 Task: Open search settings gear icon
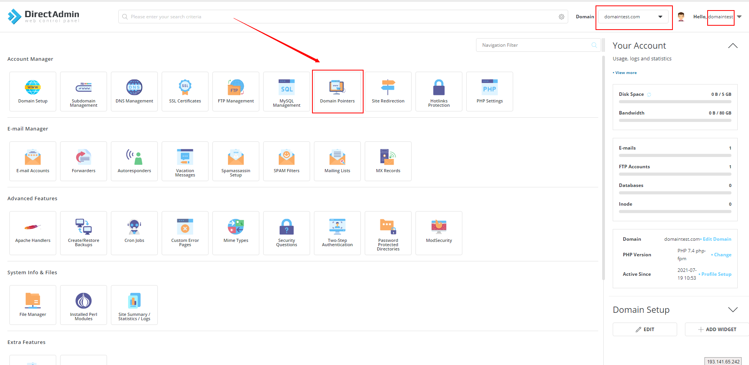coord(562,17)
